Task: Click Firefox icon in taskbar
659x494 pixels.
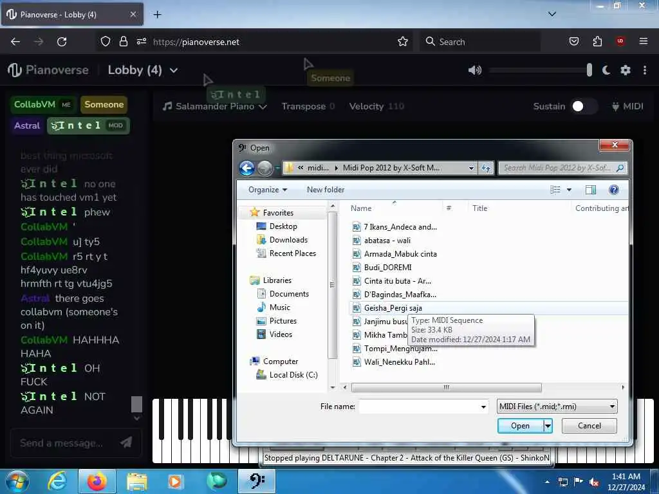Action: [x=97, y=481]
